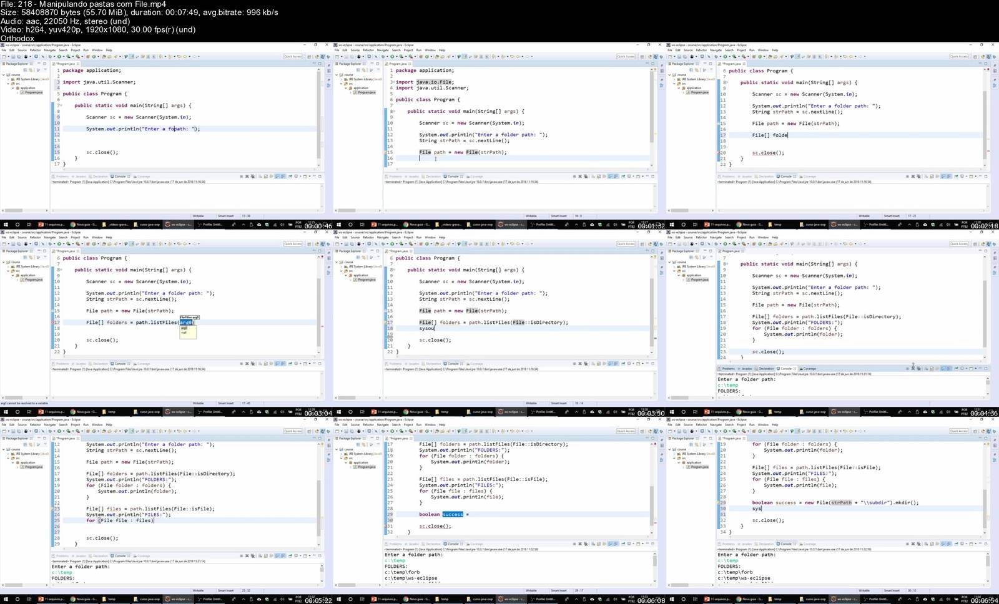Click Package Explorer horizontal scrollbar, 00:00:46 frame

25,210
